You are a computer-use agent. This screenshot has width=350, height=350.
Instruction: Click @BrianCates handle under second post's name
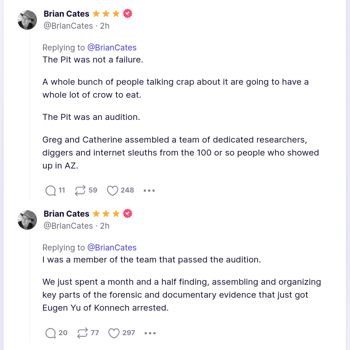coord(68,226)
